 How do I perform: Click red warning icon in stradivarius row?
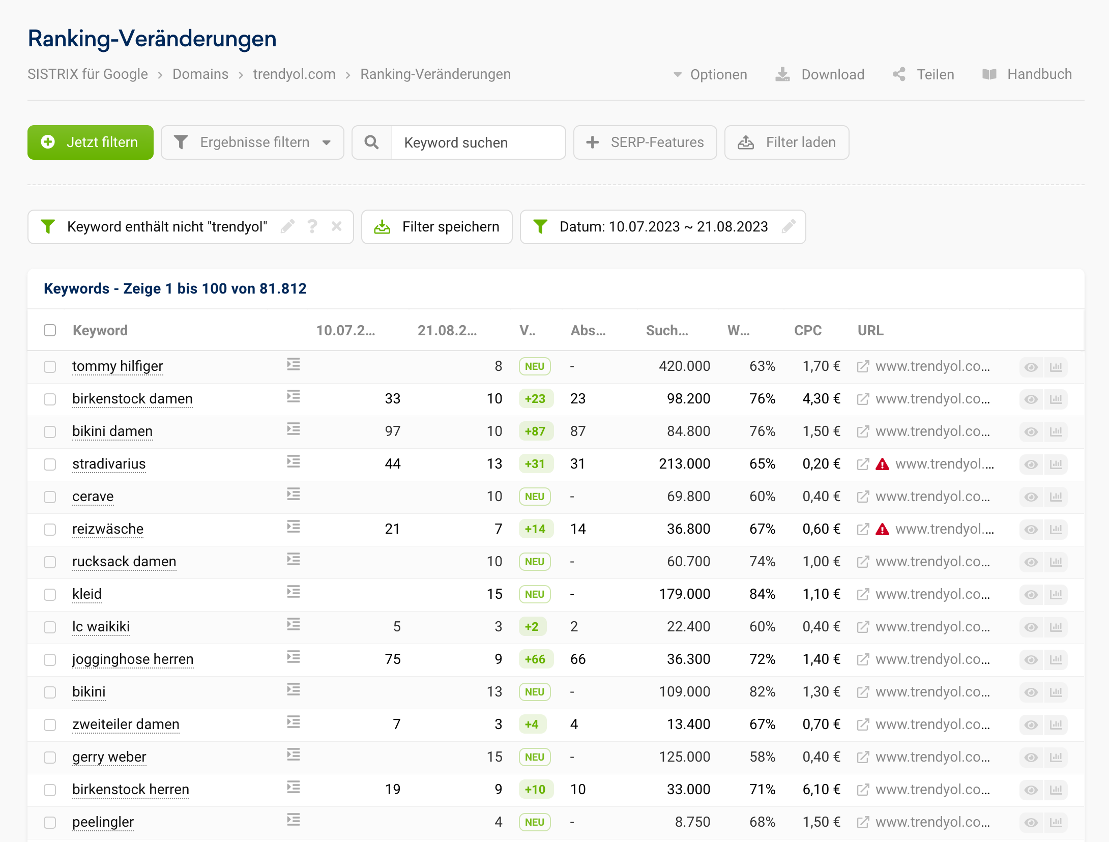point(883,464)
